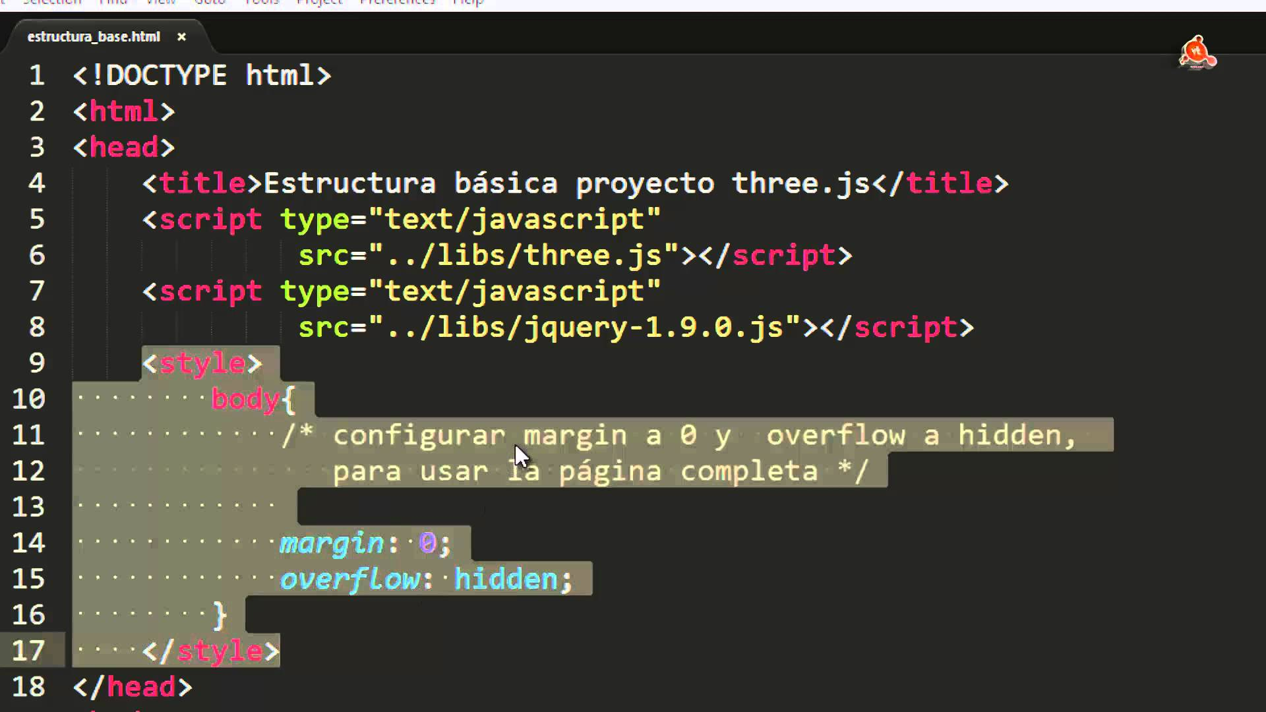
Task: Click line number 17 in the gutter
Action: [x=28, y=651]
